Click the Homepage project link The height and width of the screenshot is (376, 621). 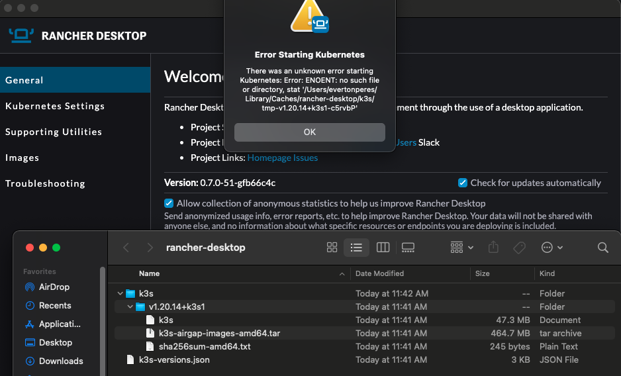(269, 158)
